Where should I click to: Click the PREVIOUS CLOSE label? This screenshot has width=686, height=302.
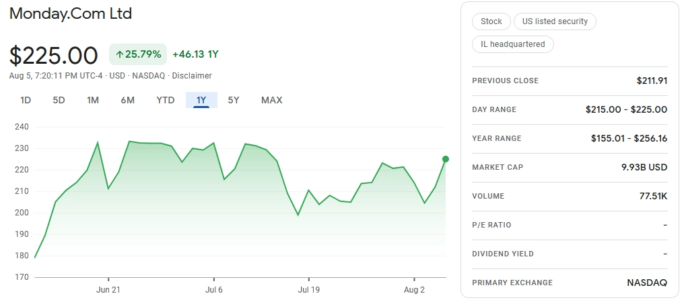[x=506, y=81]
